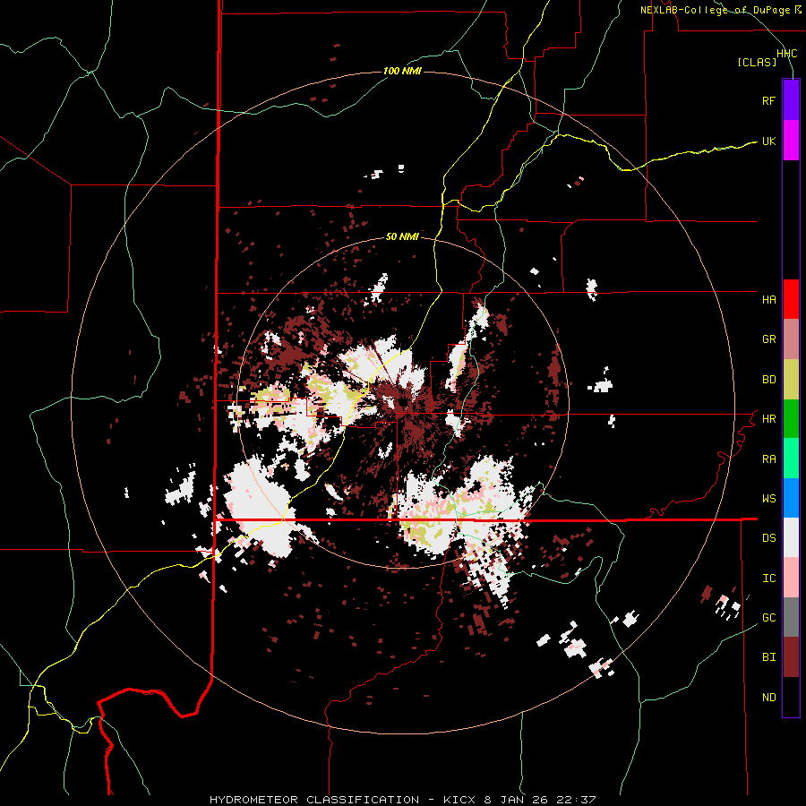
Task: Click the HHC product code label
Action: 787,54
